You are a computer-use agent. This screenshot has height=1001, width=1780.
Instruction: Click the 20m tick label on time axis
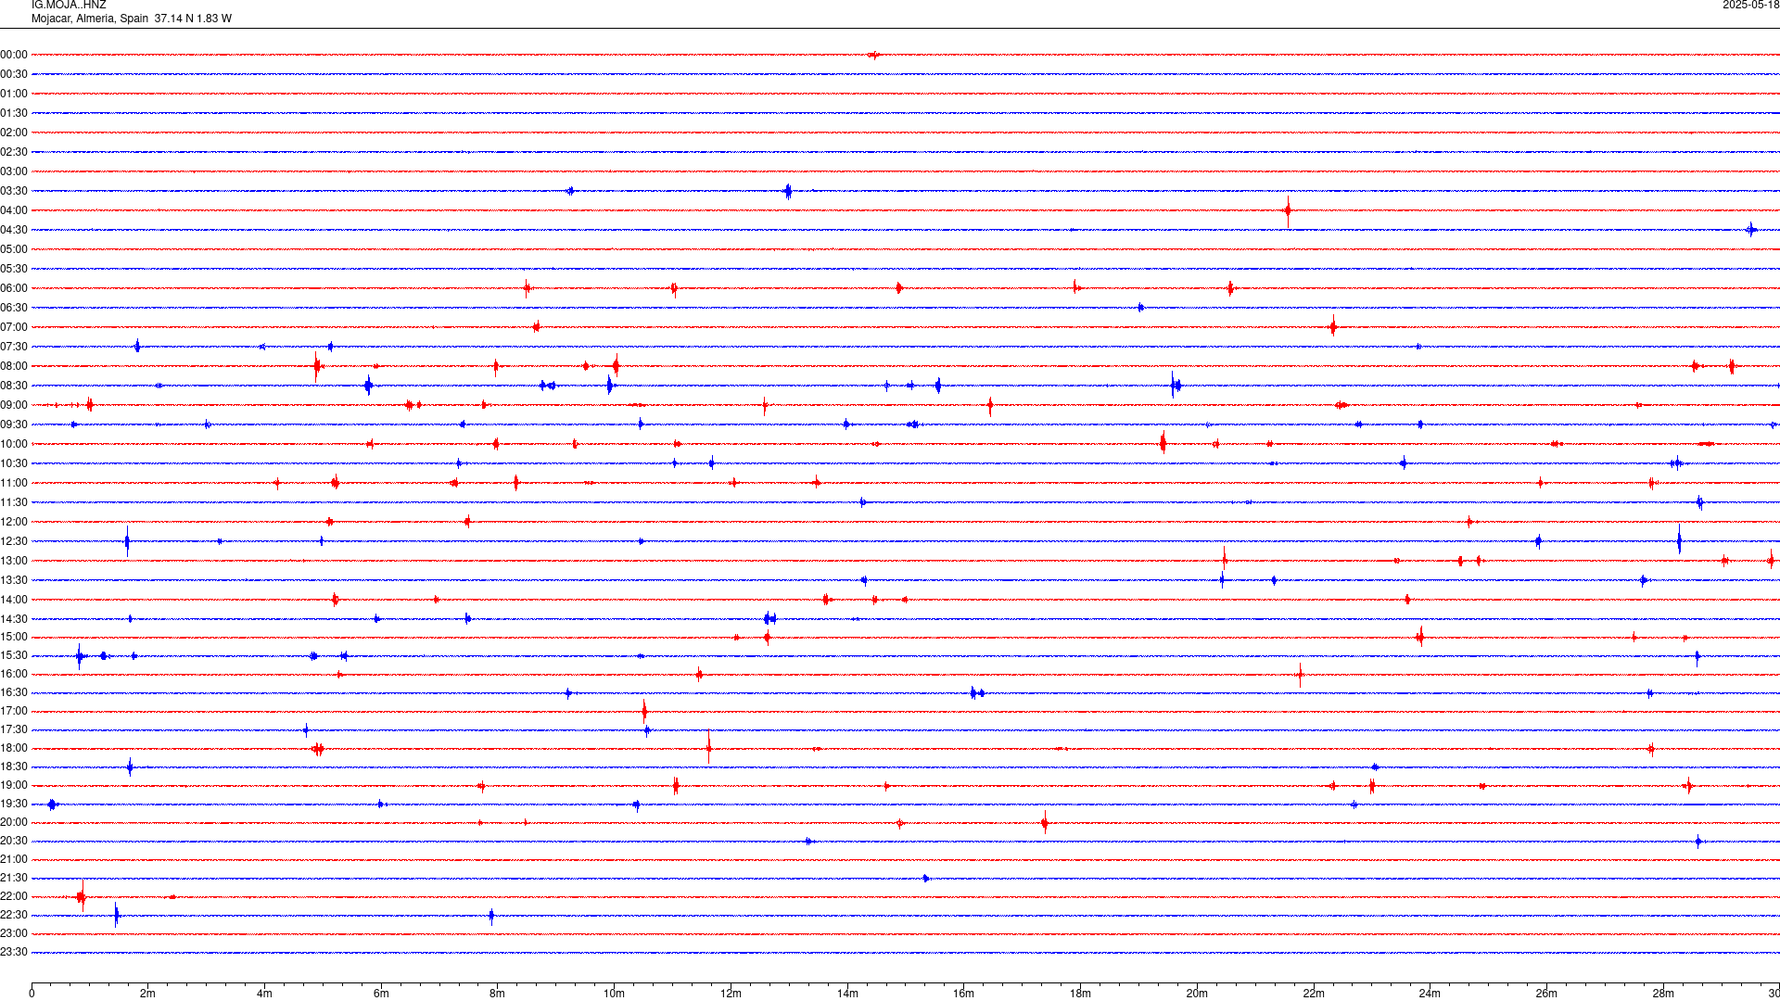pyautogui.click(x=1197, y=994)
